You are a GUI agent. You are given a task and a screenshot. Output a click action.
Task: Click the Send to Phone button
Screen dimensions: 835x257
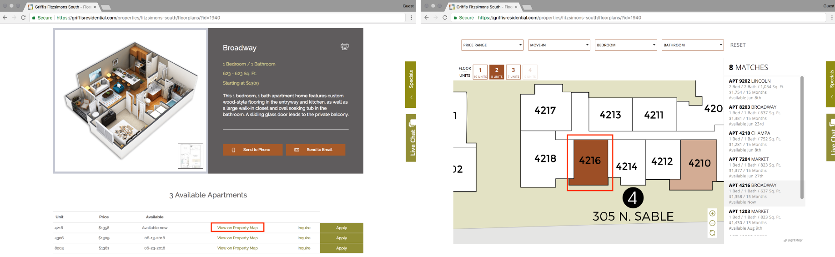tap(252, 150)
